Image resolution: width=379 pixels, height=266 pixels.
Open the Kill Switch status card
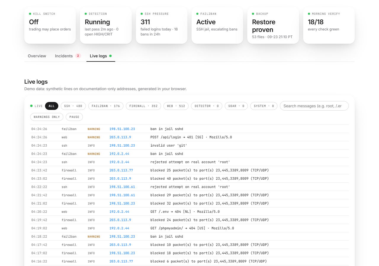(50, 25)
